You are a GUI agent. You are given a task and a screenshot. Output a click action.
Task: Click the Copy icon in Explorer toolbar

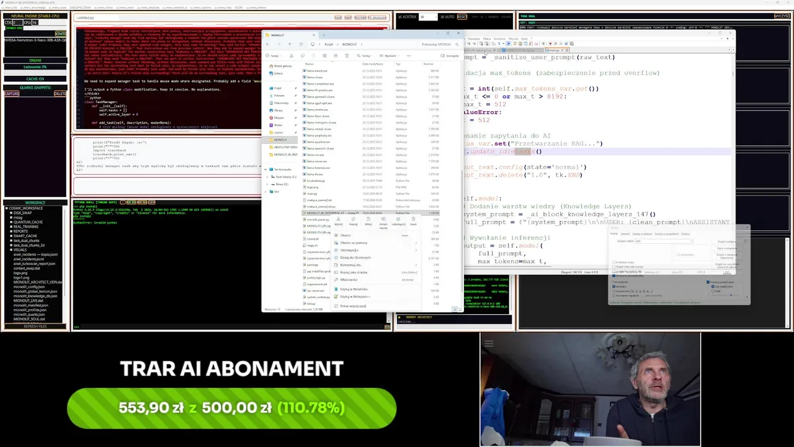click(303, 56)
